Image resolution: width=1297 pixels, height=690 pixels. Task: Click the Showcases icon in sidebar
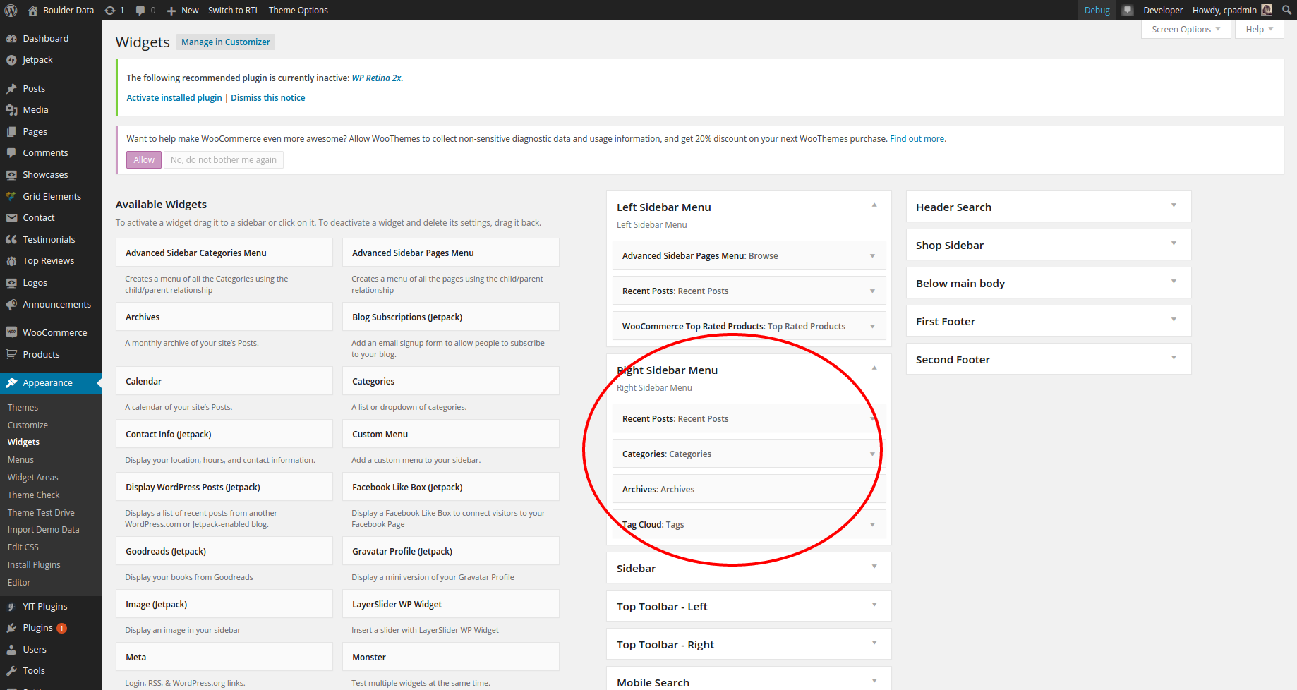(x=11, y=175)
